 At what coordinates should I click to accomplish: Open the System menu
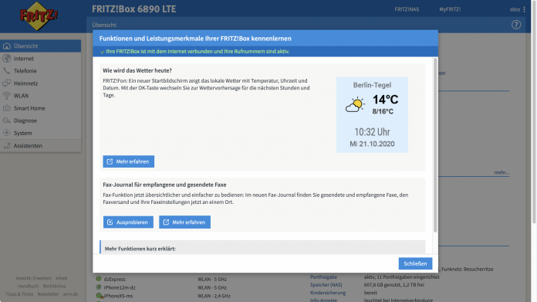40,133
